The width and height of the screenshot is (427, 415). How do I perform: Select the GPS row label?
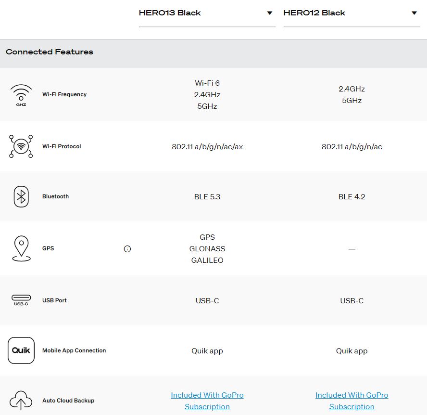[48, 248]
